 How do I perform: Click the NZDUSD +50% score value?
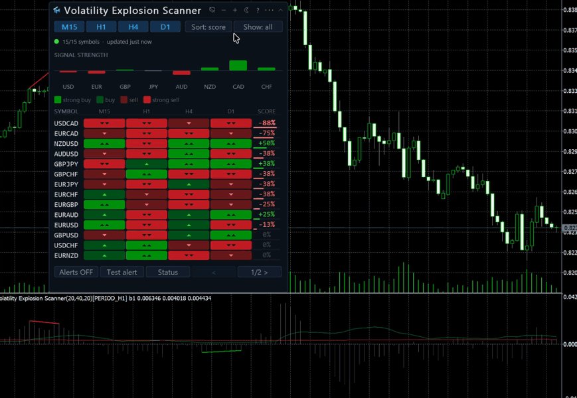click(267, 143)
